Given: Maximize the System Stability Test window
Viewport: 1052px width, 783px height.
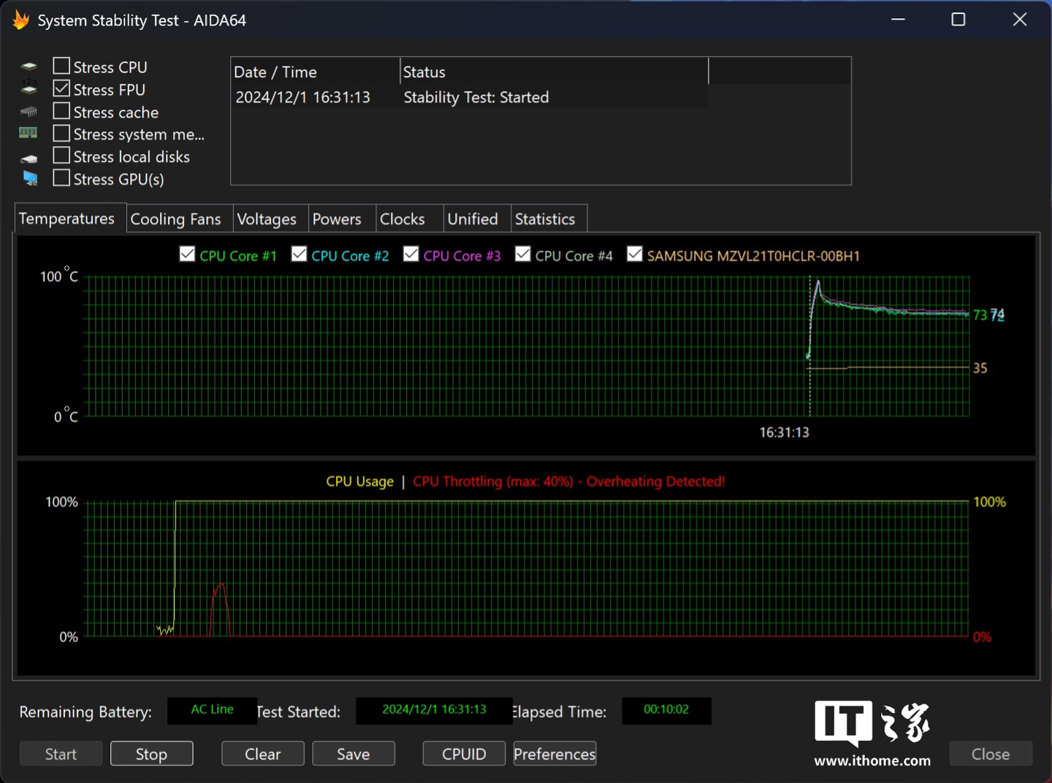Looking at the screenshot, I should pyautogui.click(x=958, y=20).
